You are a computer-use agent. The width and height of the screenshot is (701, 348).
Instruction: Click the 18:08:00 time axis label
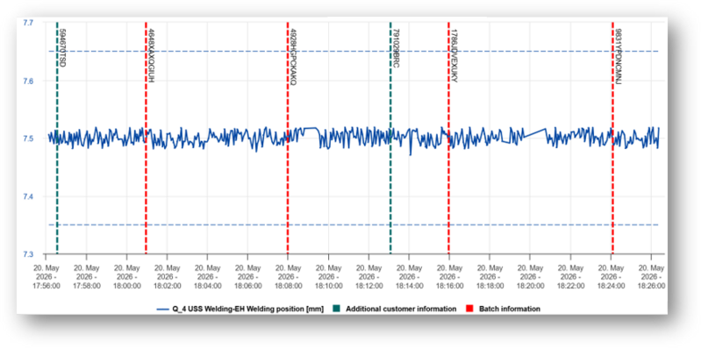[x=288, y=277]
